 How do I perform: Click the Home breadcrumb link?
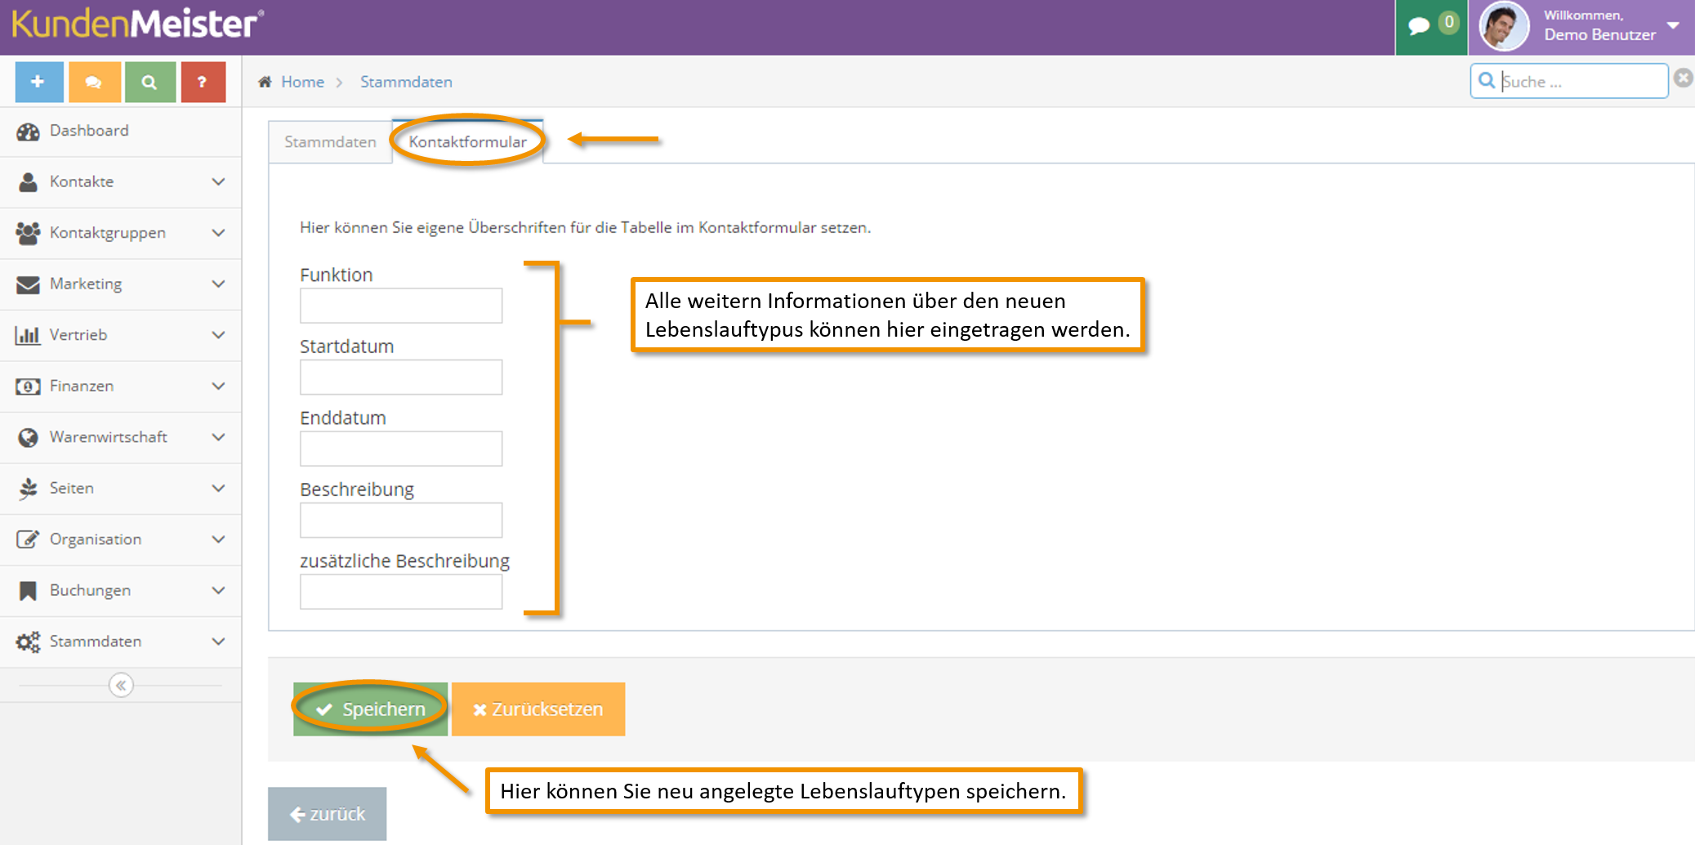point(302,82)
